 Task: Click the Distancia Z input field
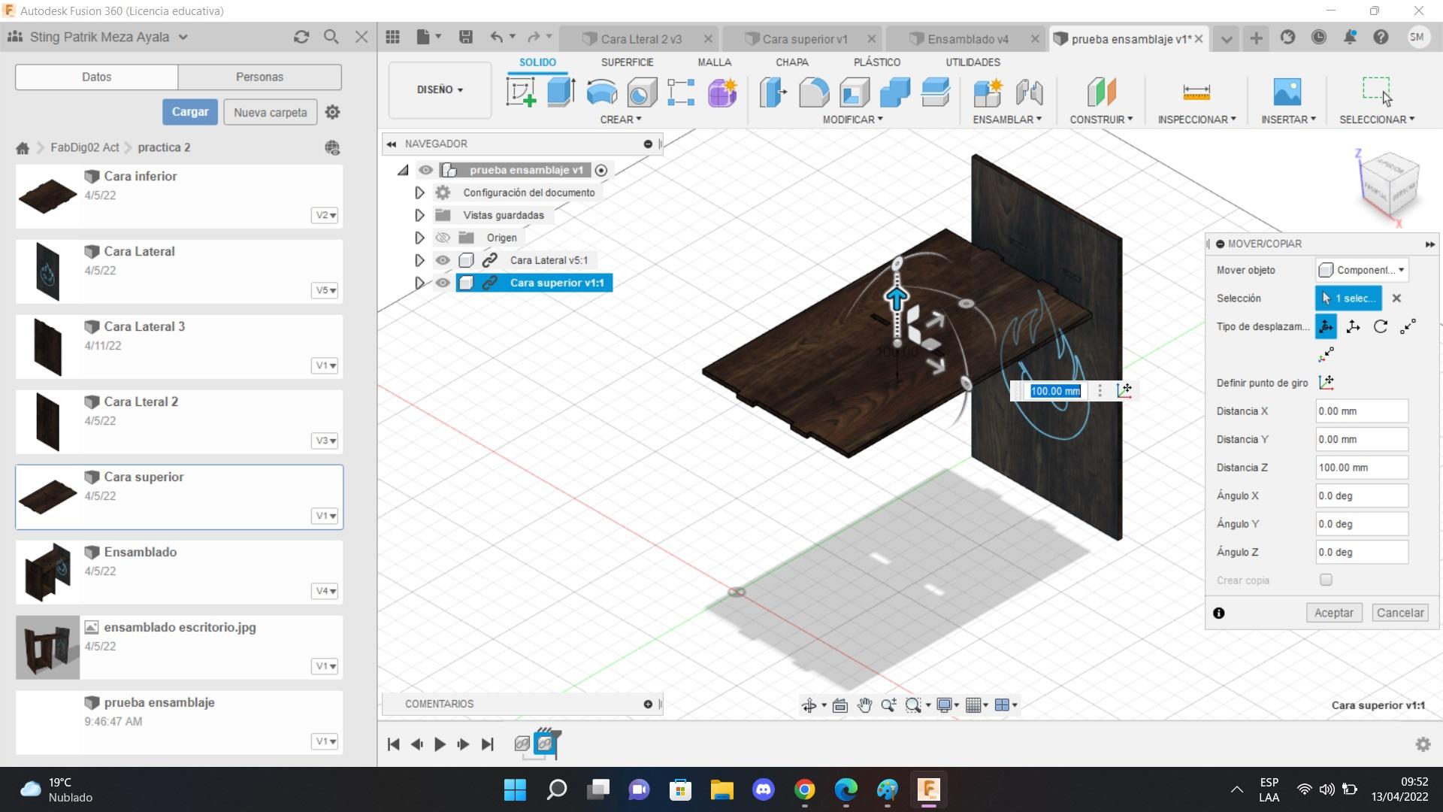pos(1360,468)
